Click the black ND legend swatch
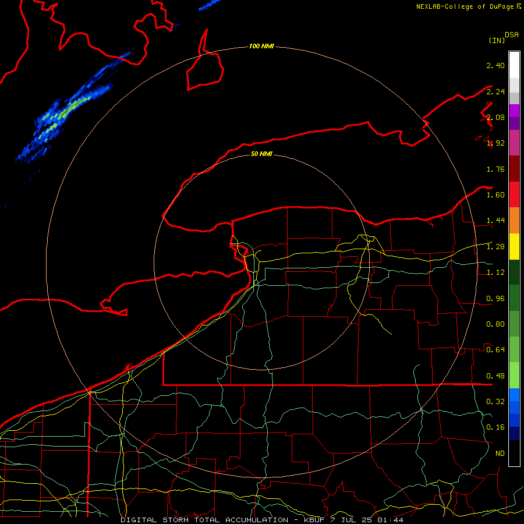The width and height of the screenshot is (524, 524). (x=514, y=453)
